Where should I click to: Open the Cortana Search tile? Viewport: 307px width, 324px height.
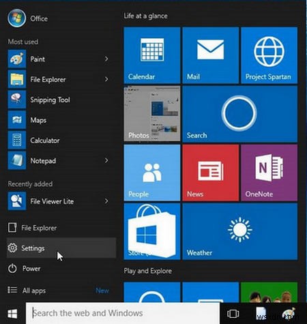tap(240, 114)
